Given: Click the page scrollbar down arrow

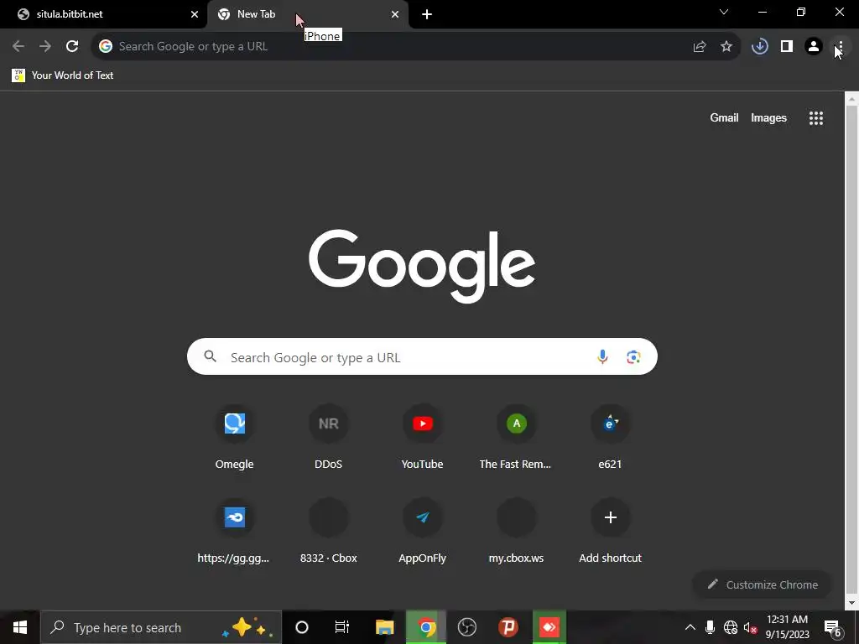Looking at the screenshot, I should point(852,603).
